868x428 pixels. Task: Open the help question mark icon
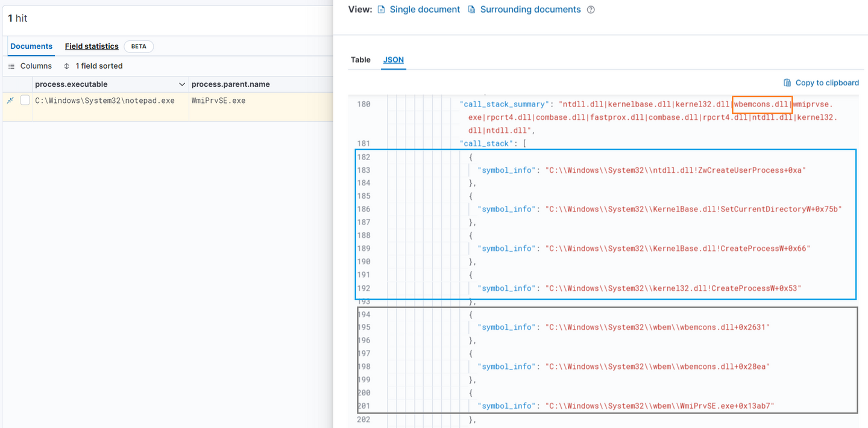click(591, 10)
